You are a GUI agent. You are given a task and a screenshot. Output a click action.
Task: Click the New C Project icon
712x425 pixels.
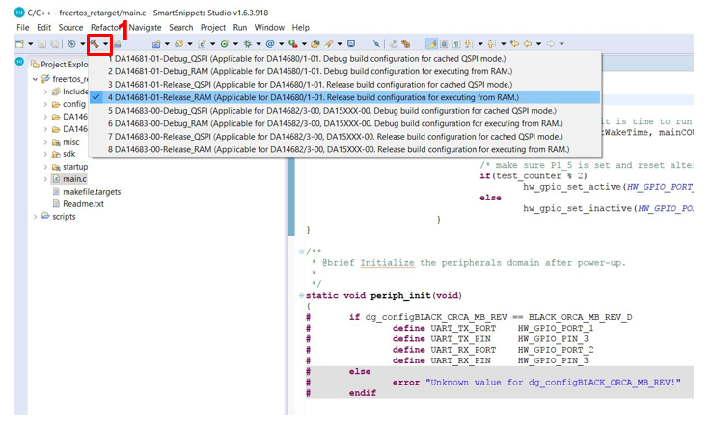pos(156,44)
